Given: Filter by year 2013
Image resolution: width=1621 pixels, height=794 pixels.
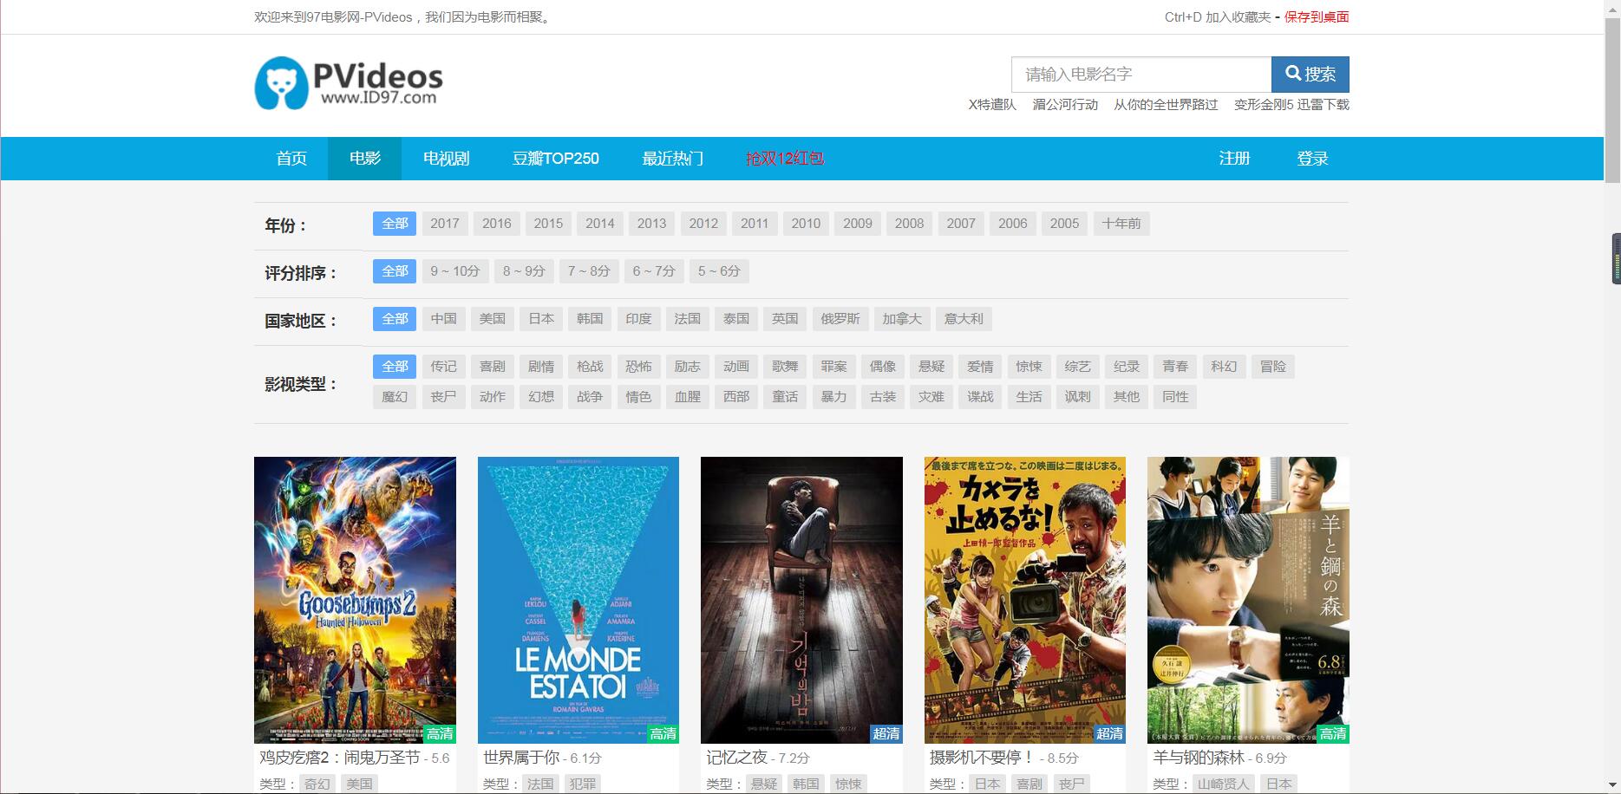Looking at the screenshot, I should point(652,224).
